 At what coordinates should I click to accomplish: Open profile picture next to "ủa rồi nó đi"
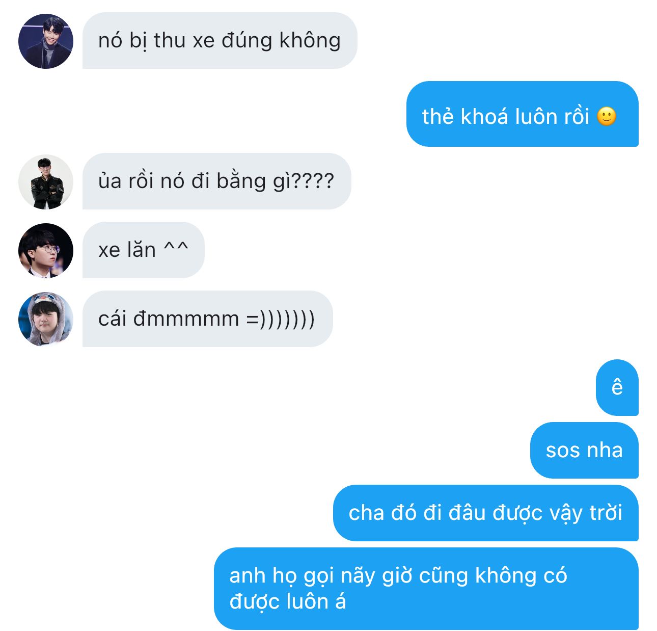[46, 182]
